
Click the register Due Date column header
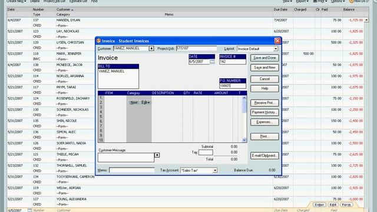280,9
